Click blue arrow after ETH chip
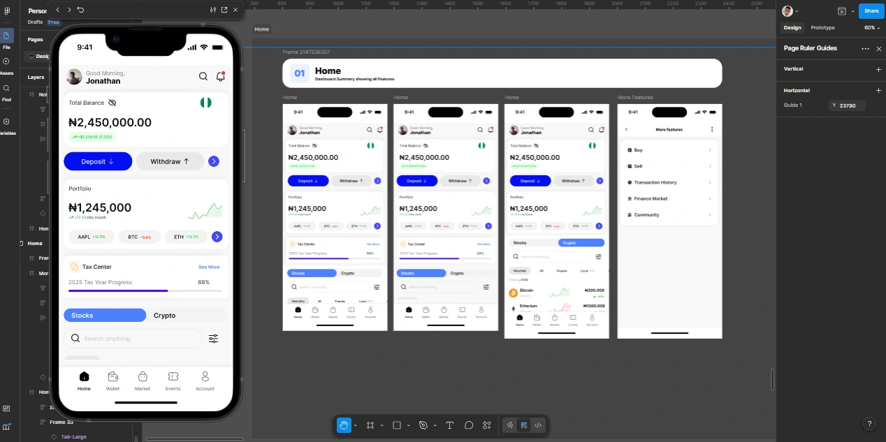Viewport: 886px width, 442px height. coord(217,237)
